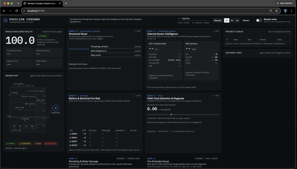297x169 pixels.
Task: Click the Pavilion Cerebro hexagon logo
Action: point(6,20)
